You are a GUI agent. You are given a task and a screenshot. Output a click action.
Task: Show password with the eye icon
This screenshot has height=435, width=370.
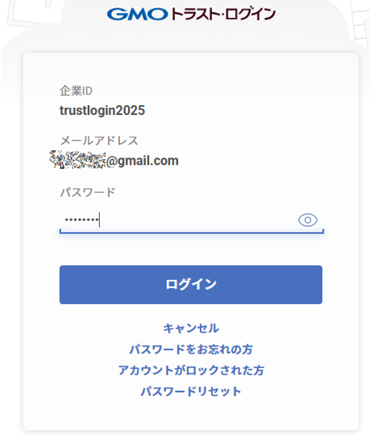click(307, 220)
